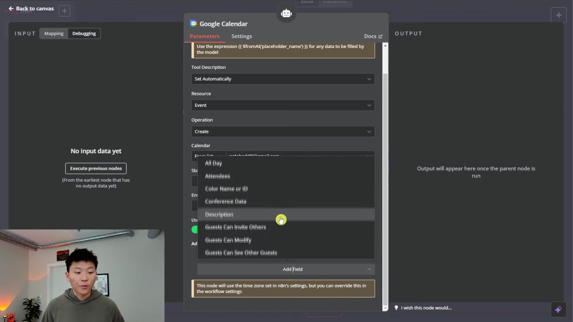This screenshot has width=573, height=322.
Task: Choose Guests Can Modify option
Action: [x=286, y=240]
